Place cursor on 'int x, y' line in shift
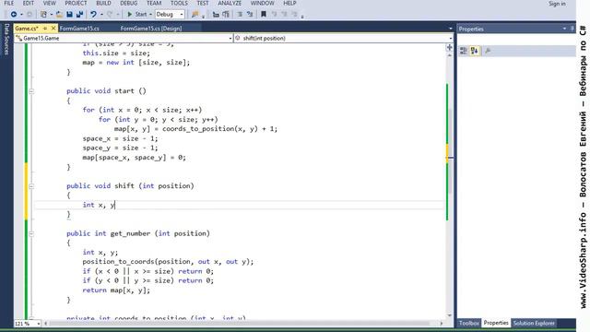The width and height of the screenshot is (590, 332). (x=239, y=205)
